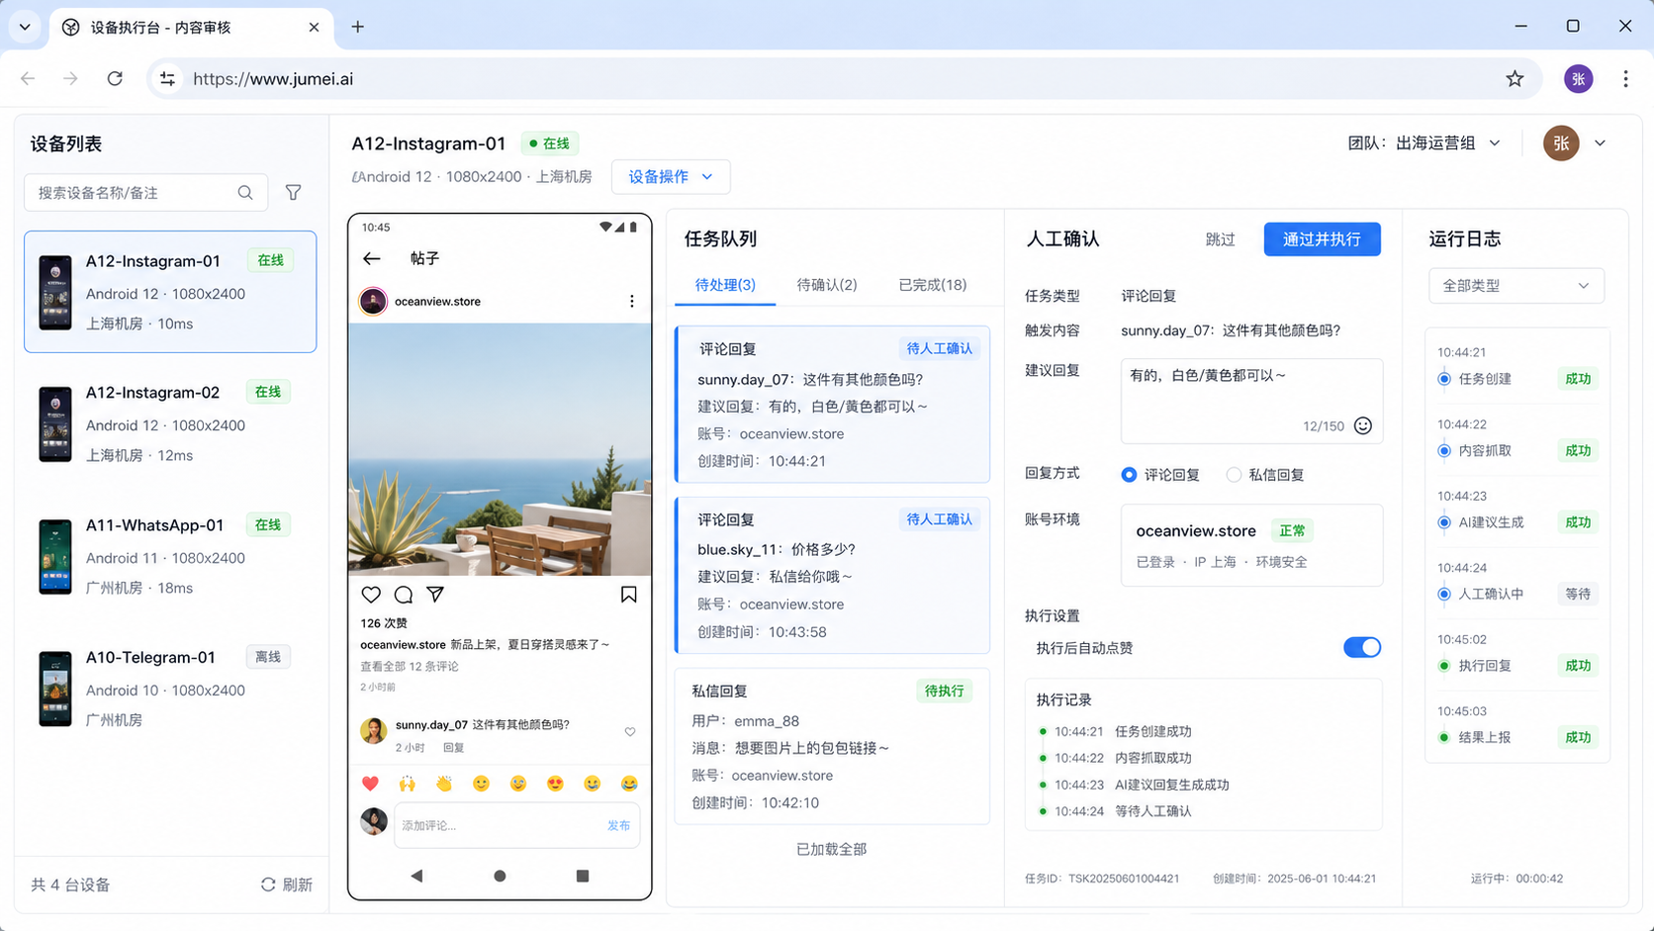Tap 回复 under sunny.day_07 comment
Viewport: 1654px width, 931px height.
click(453, 748)
